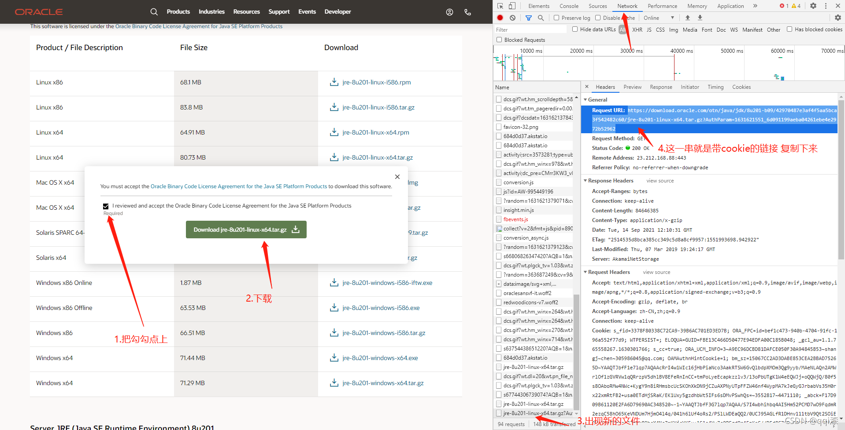Stop recording network log

(x=500, y=18)
